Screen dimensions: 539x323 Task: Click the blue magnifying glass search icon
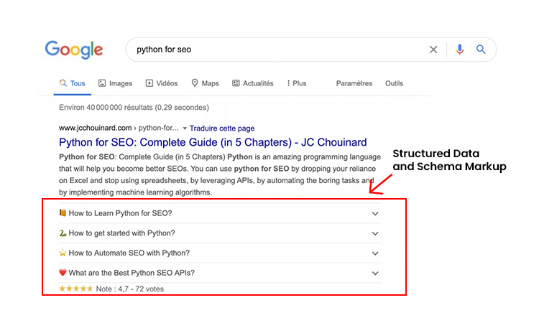tap(482, 50)
